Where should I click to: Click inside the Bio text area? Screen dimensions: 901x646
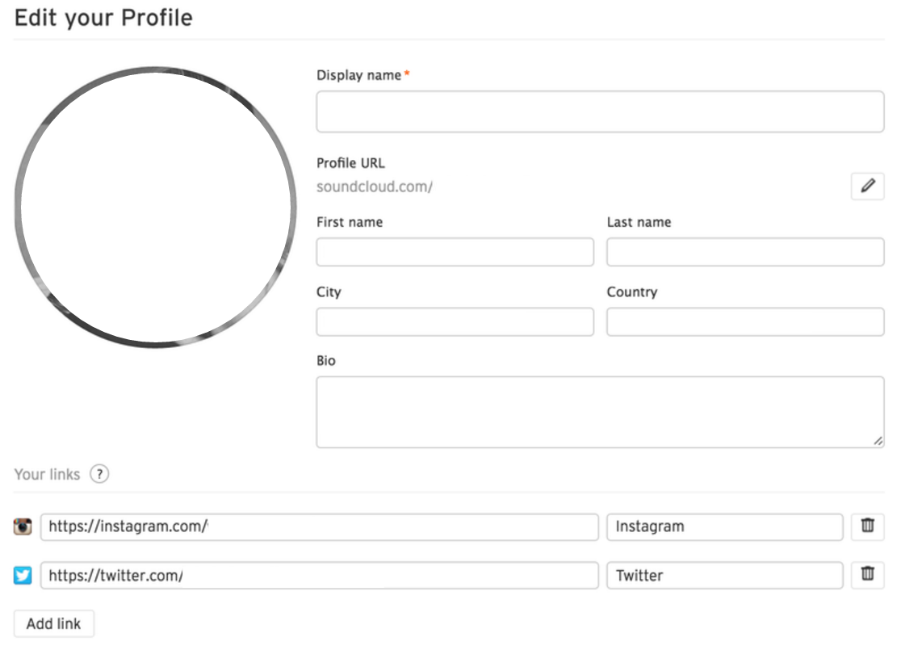600,412
